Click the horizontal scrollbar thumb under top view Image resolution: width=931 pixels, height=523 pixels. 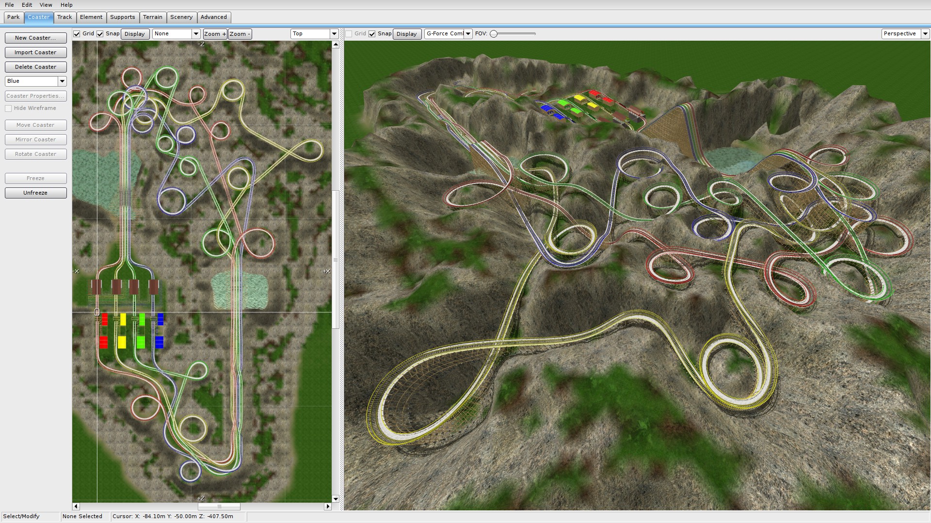point(219,507)
